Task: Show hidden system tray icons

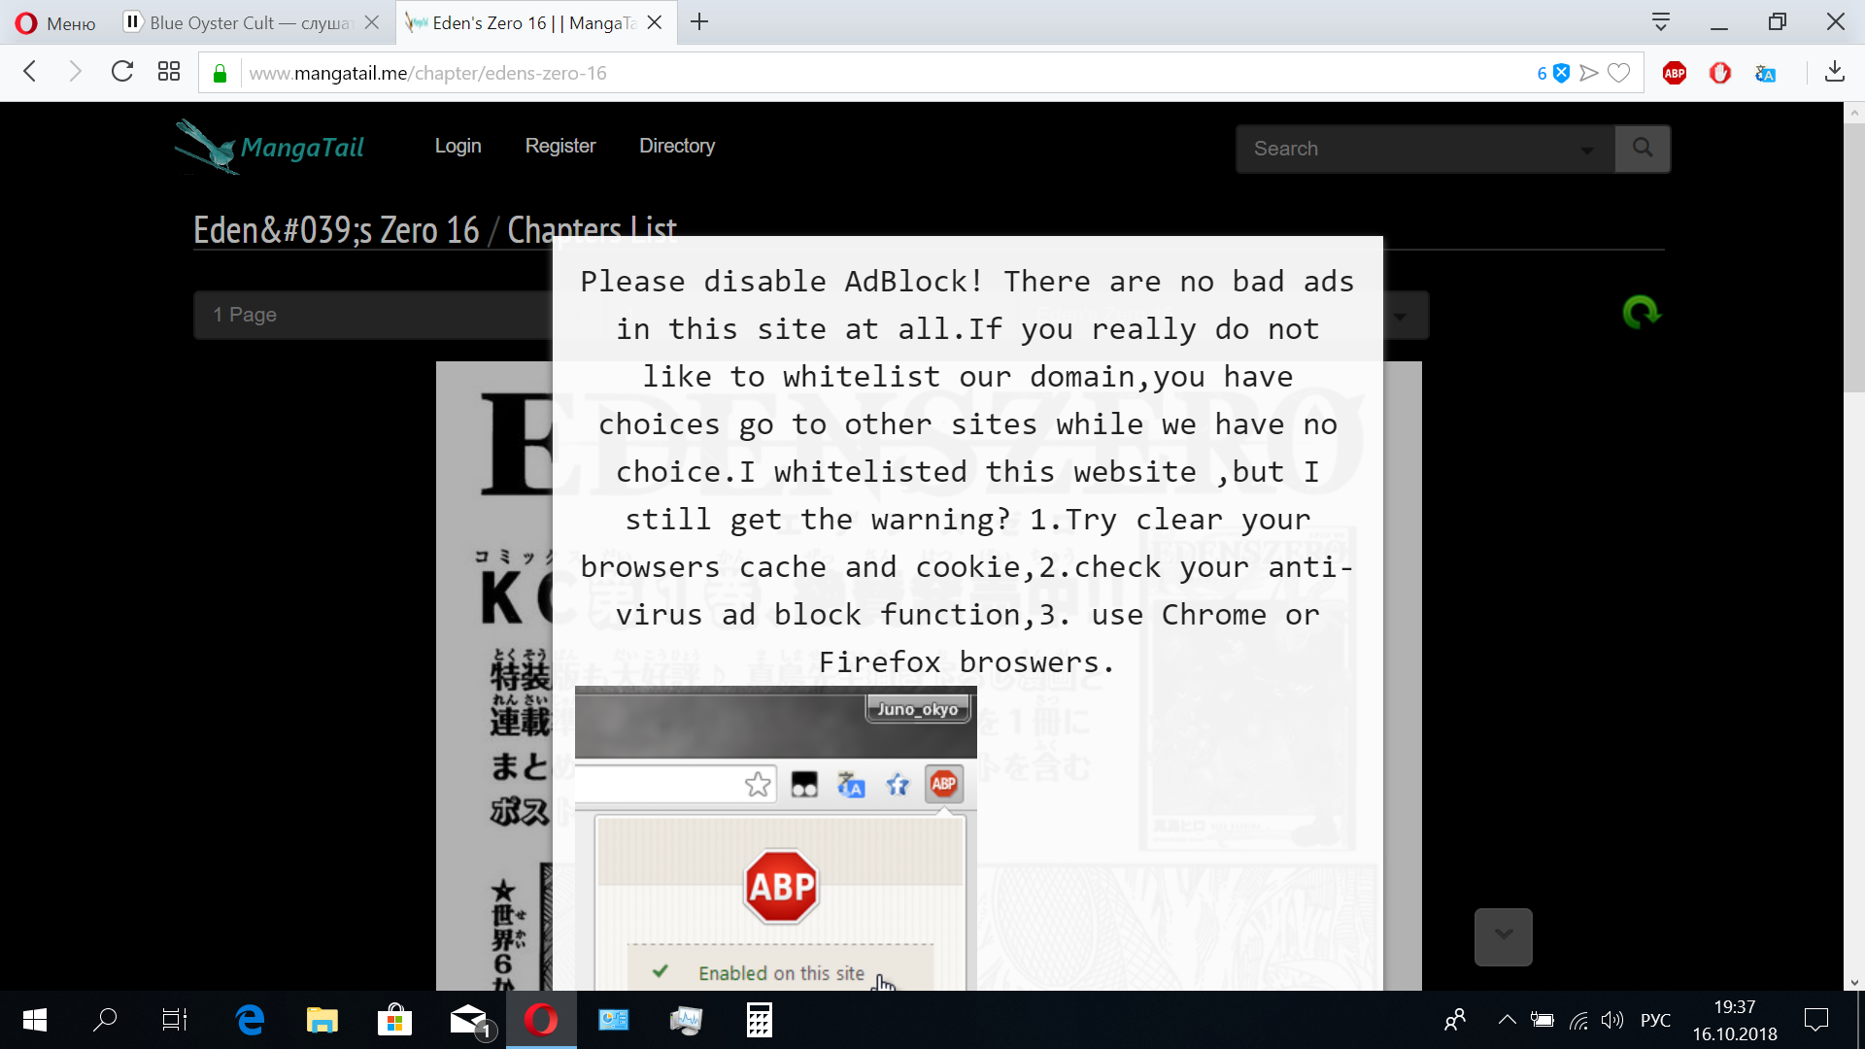Action: [1507, 1020]
